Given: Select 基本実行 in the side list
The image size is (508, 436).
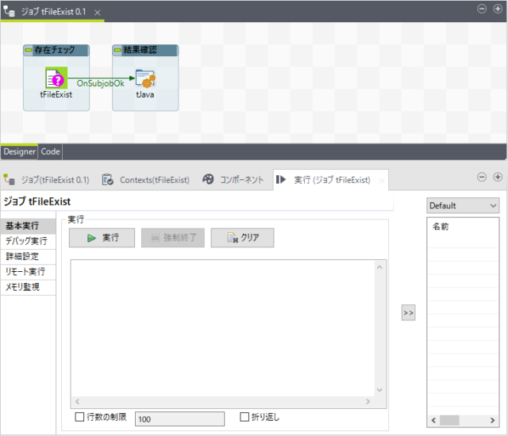Looking at the screenshot, I should [x=29, y=226].
